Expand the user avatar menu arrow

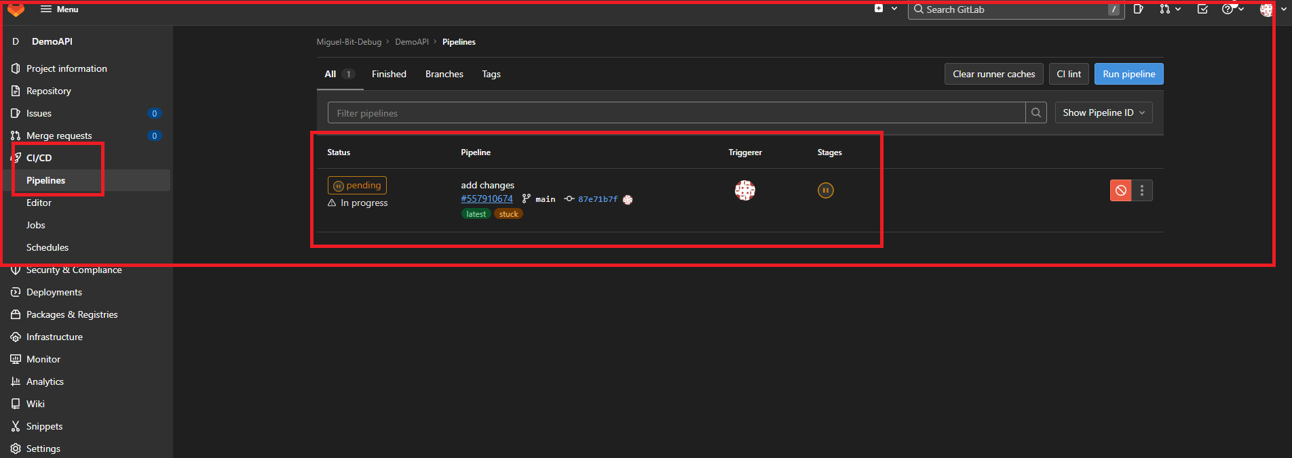click(1284, 9)
